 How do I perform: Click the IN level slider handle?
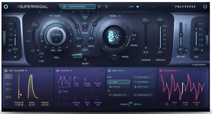tap(15, 35)
